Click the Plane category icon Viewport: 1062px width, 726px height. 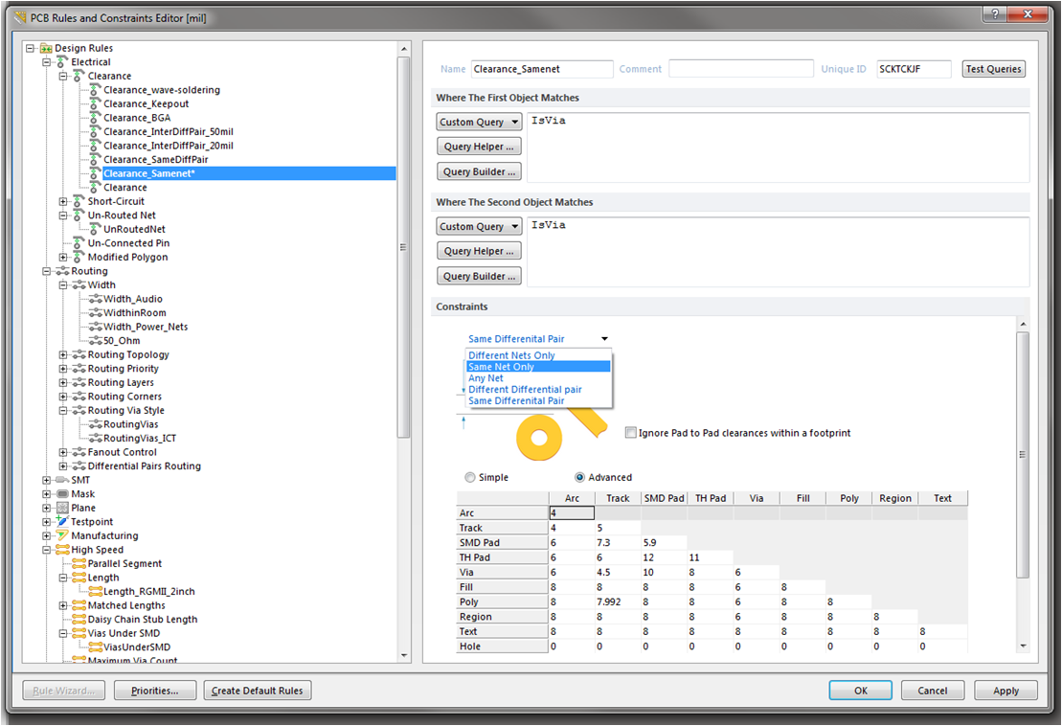(x=63, y=508)
